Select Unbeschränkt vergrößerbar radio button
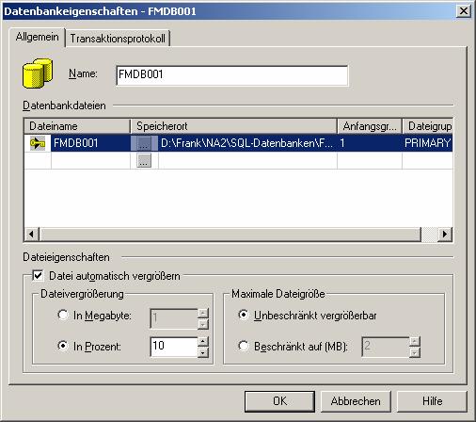The height and width of the screenshot is (422, 476). pos(244,315)
